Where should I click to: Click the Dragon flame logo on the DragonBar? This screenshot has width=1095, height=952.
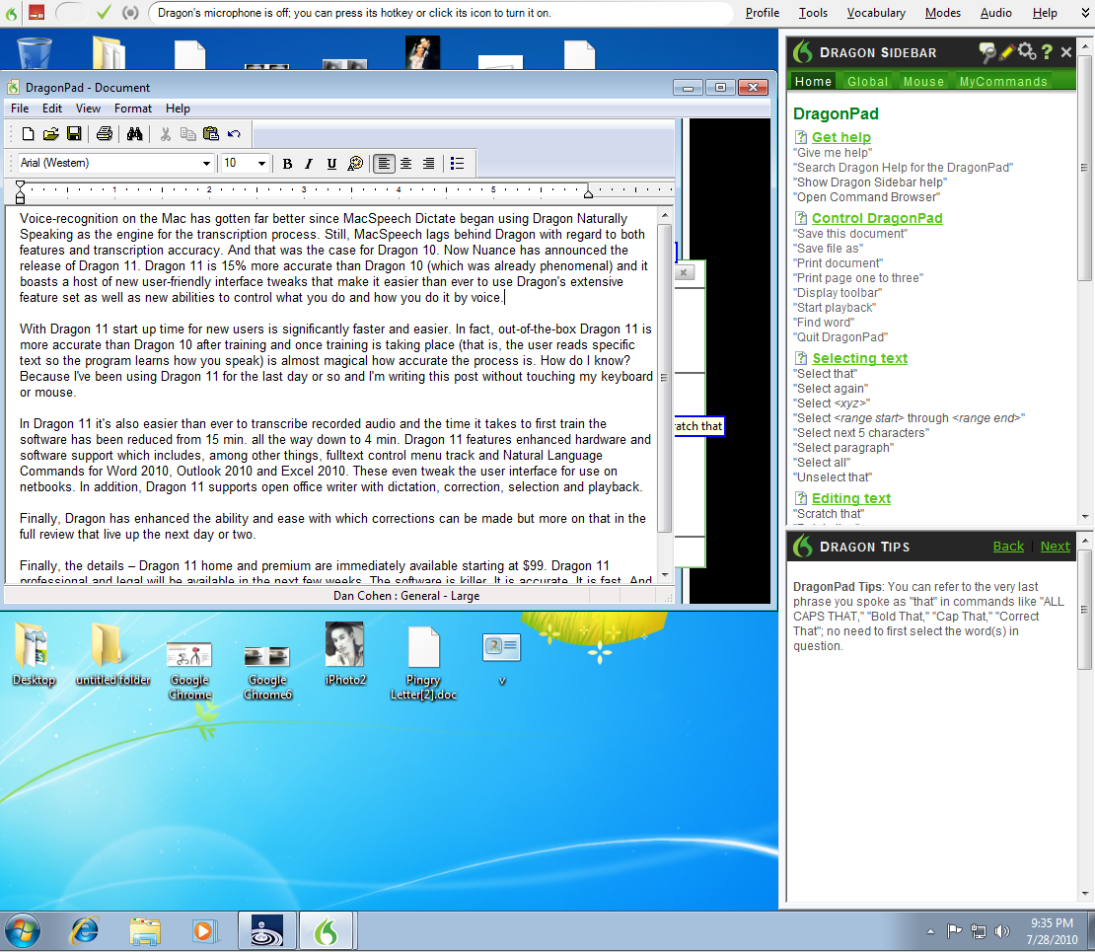click(x=11, y=13)
